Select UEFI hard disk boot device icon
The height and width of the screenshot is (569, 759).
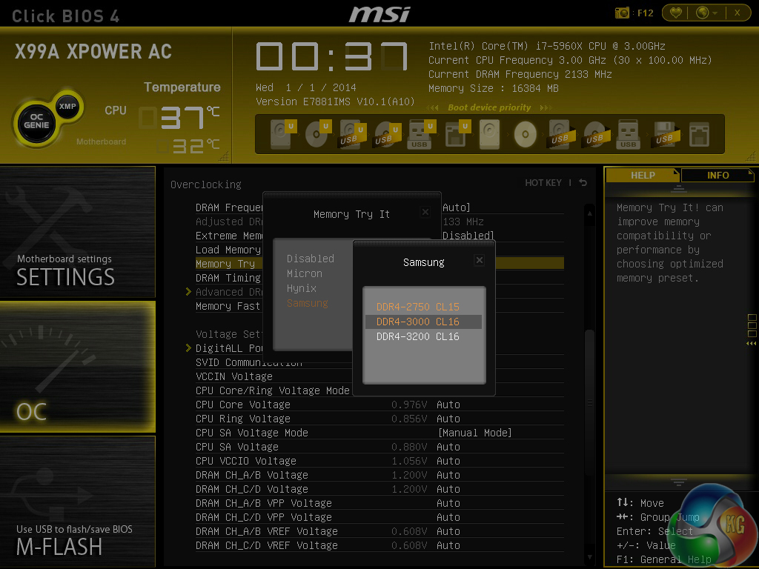click(282, 134)
